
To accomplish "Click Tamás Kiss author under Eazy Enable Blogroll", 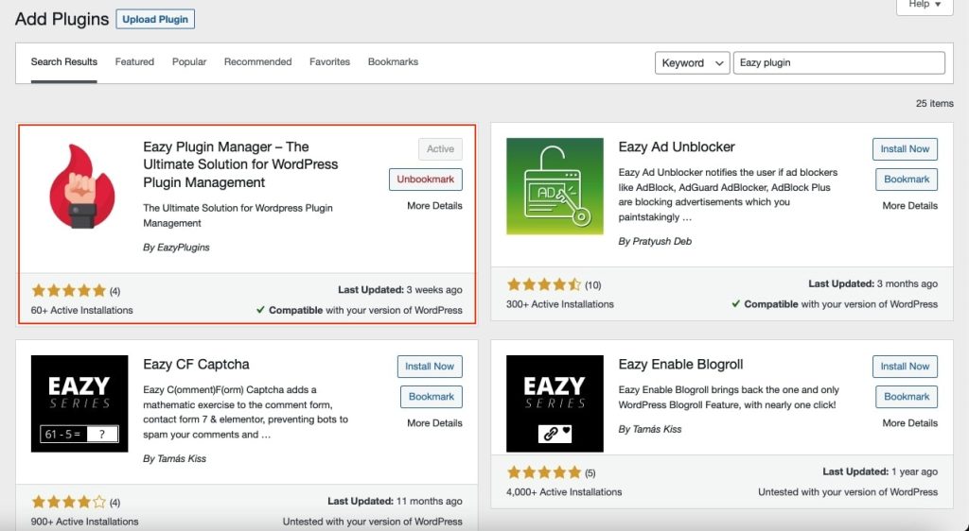I will pyautogui.click(x=657, y=429).
